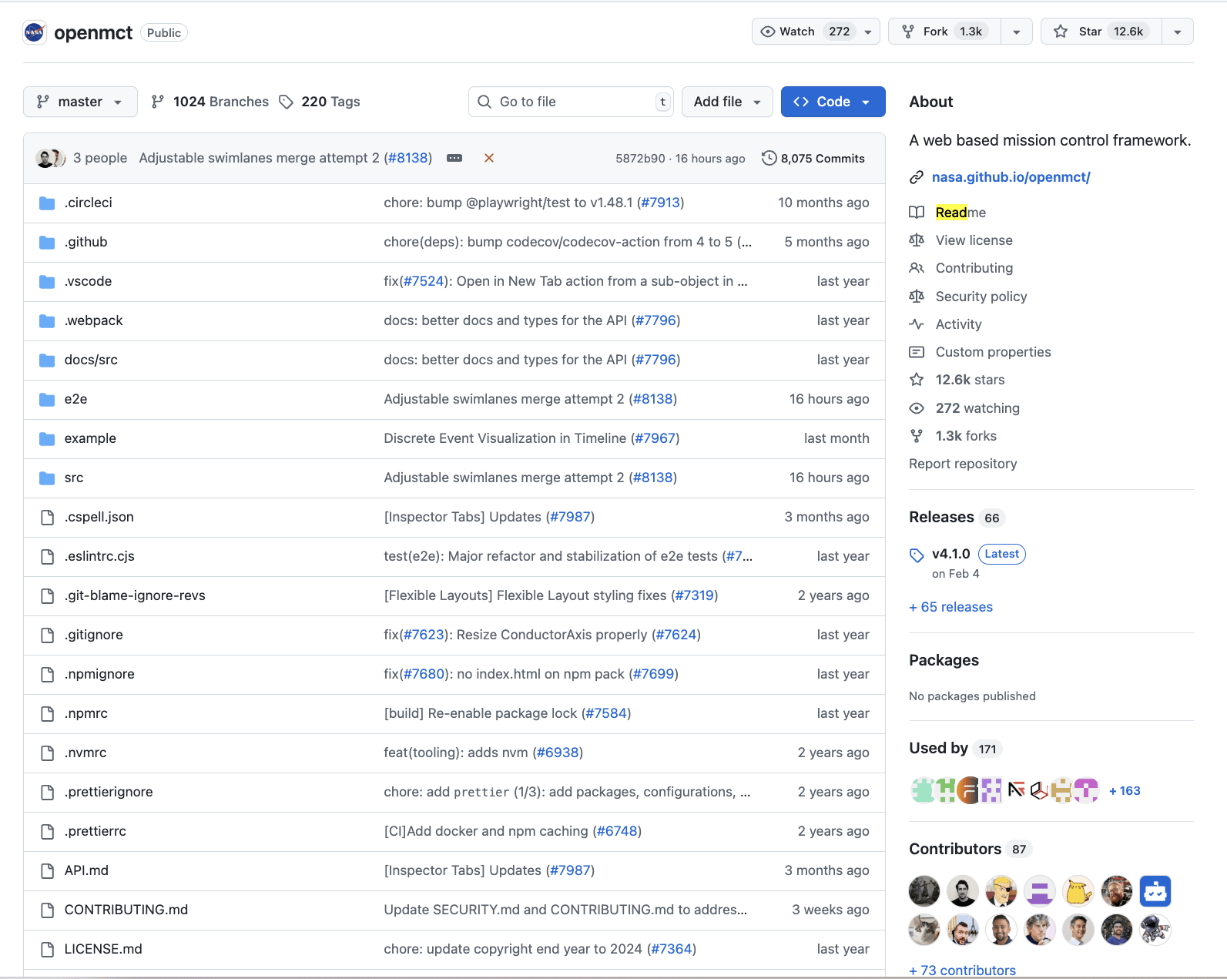Image resolution: width=1227 pixels, height=979 pixels.
Task: Open the 3 people authors link
Action: click(100, 158)
